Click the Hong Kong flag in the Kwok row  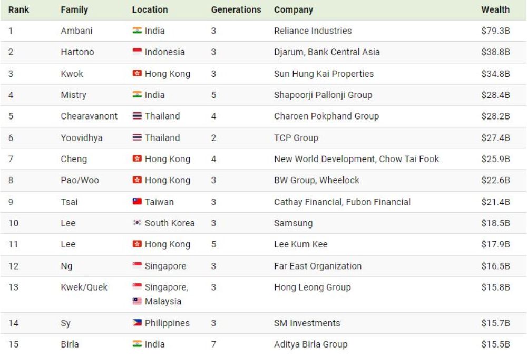click(x=137, y=74)
